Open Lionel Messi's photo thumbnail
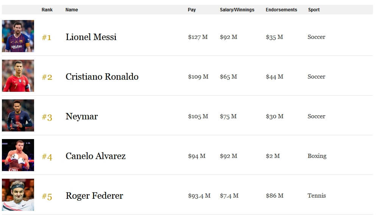379x218 pixels. pos(18,36)
